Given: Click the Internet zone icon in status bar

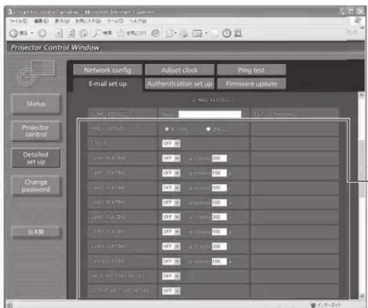Looking at the screenshot, I should click(x=313, y=305).
